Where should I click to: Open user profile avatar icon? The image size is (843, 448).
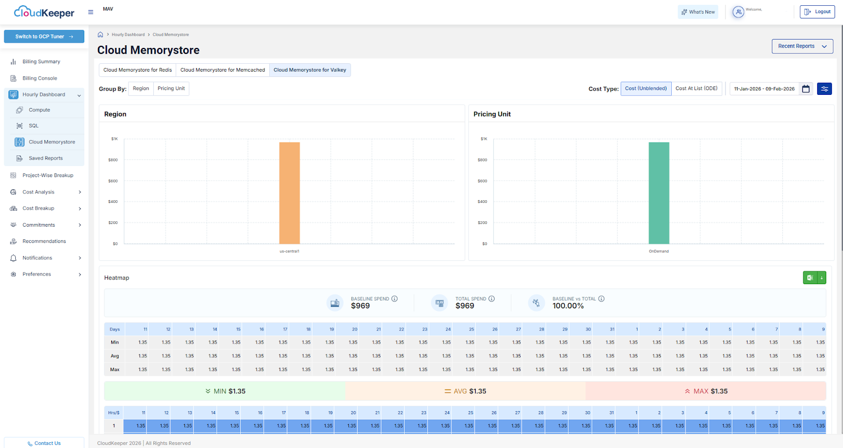coord(738,12)
